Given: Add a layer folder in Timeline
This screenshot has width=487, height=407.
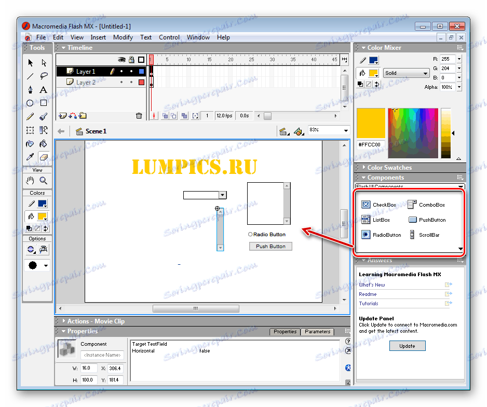Looking at the screenshot, I should [x=83, y=116].
